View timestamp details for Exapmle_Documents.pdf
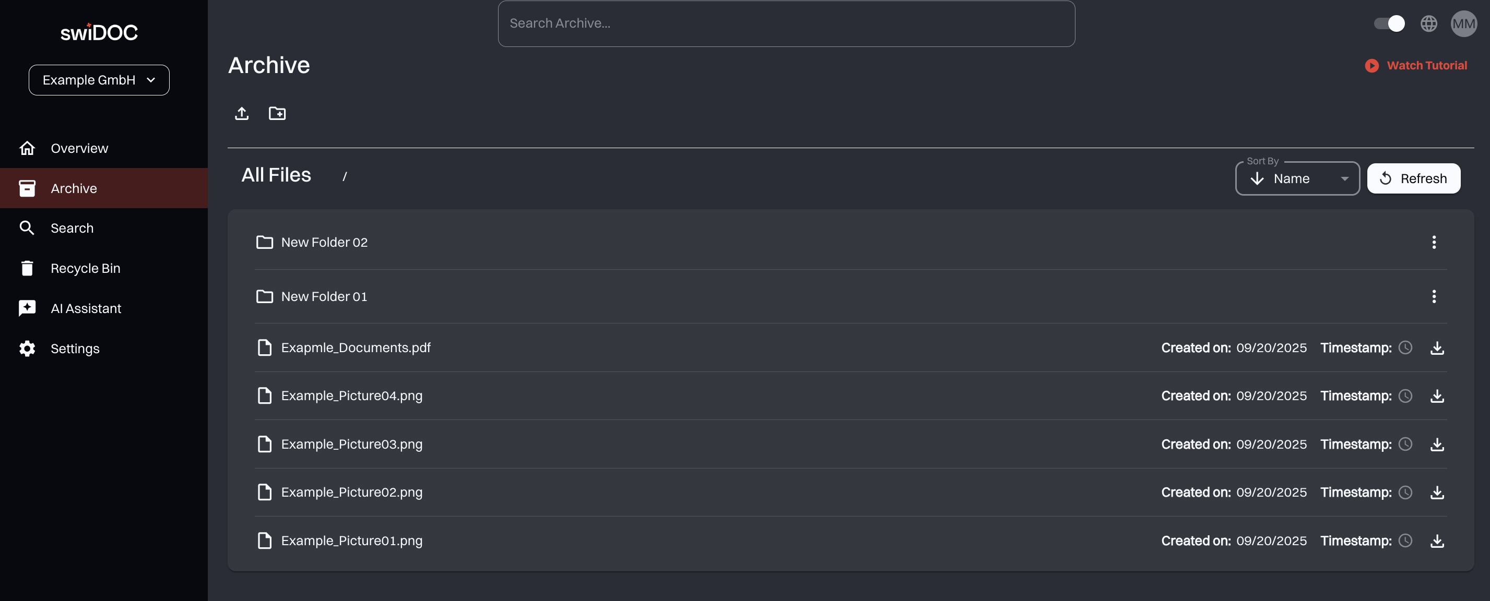The width and height of the screenshot is (1490, 601). point(1406,347)
